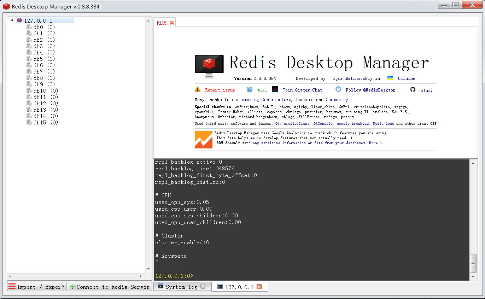Click the database icon next to db7
The height and width of the screenshot is (299, 485).
29,71
